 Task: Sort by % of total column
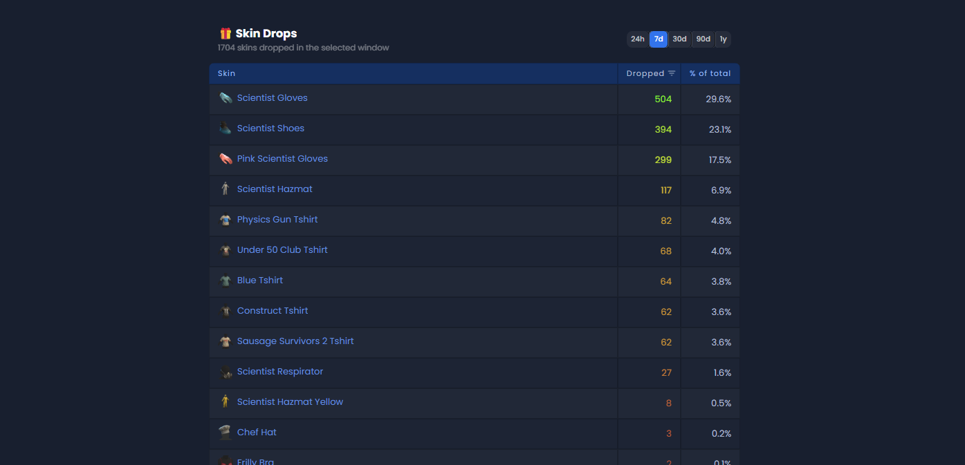(710, 73)
